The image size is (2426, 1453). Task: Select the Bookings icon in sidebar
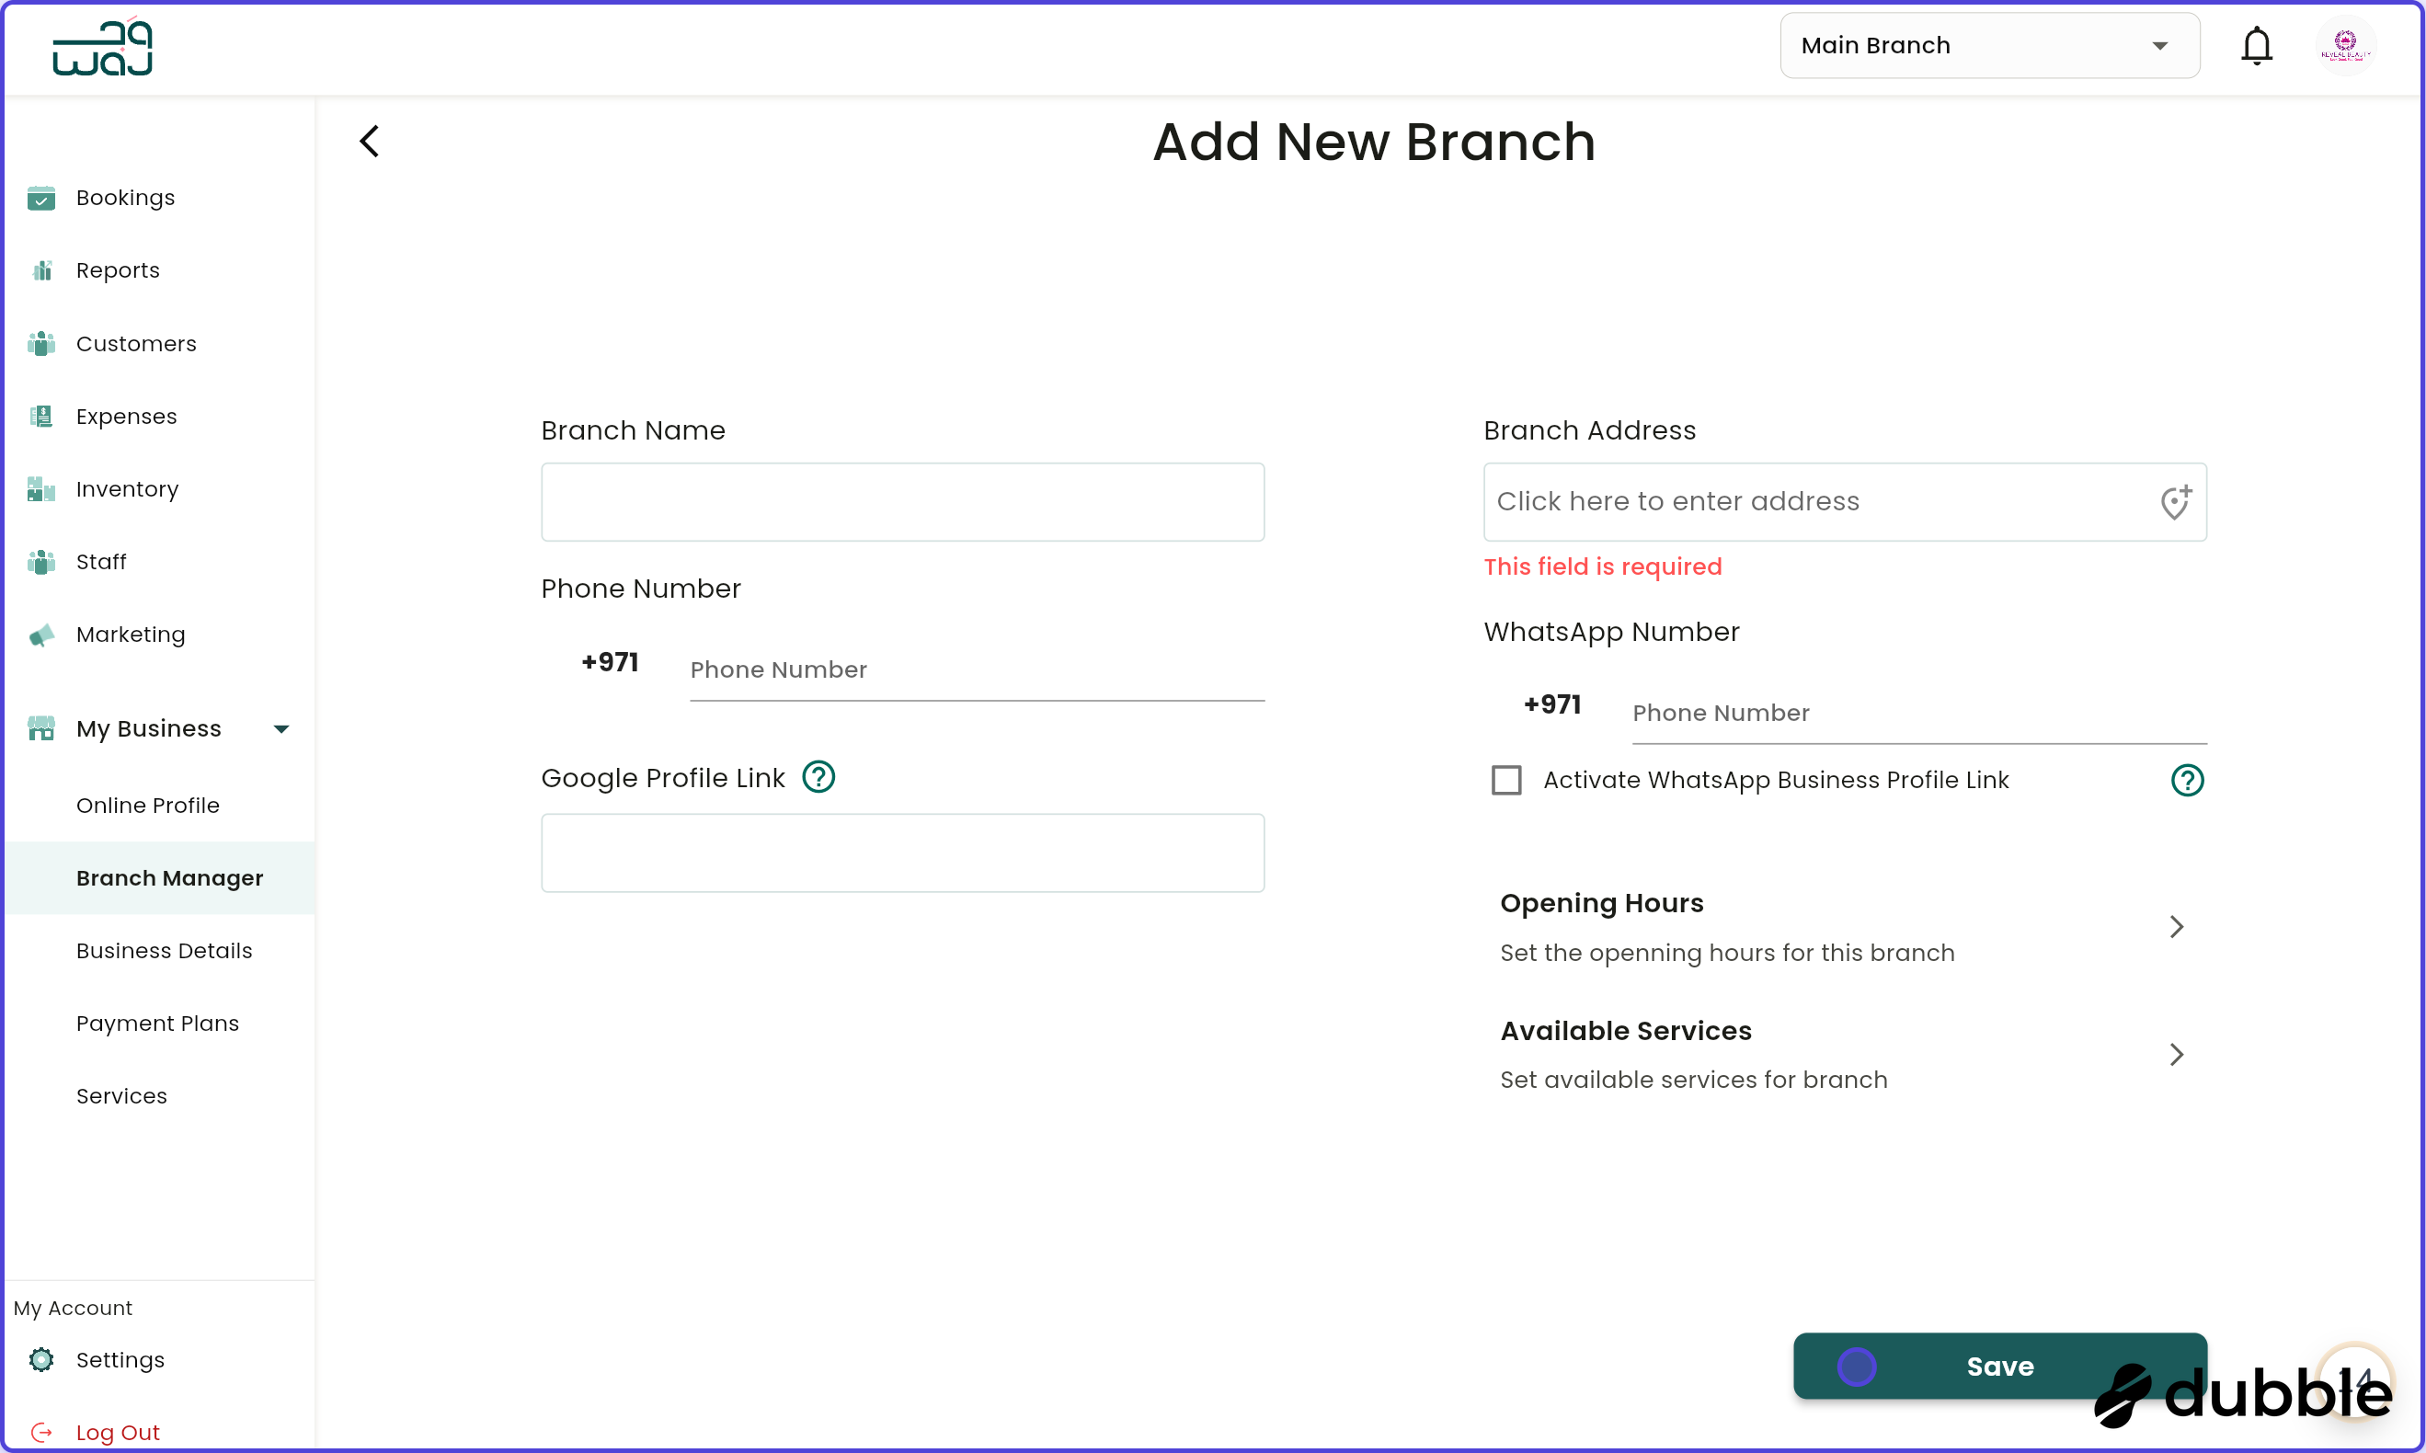(41, 198)
